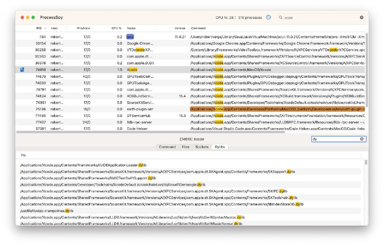384x246 pixels.
Task: Sort processes by PID column
Action: click(39, 28)
